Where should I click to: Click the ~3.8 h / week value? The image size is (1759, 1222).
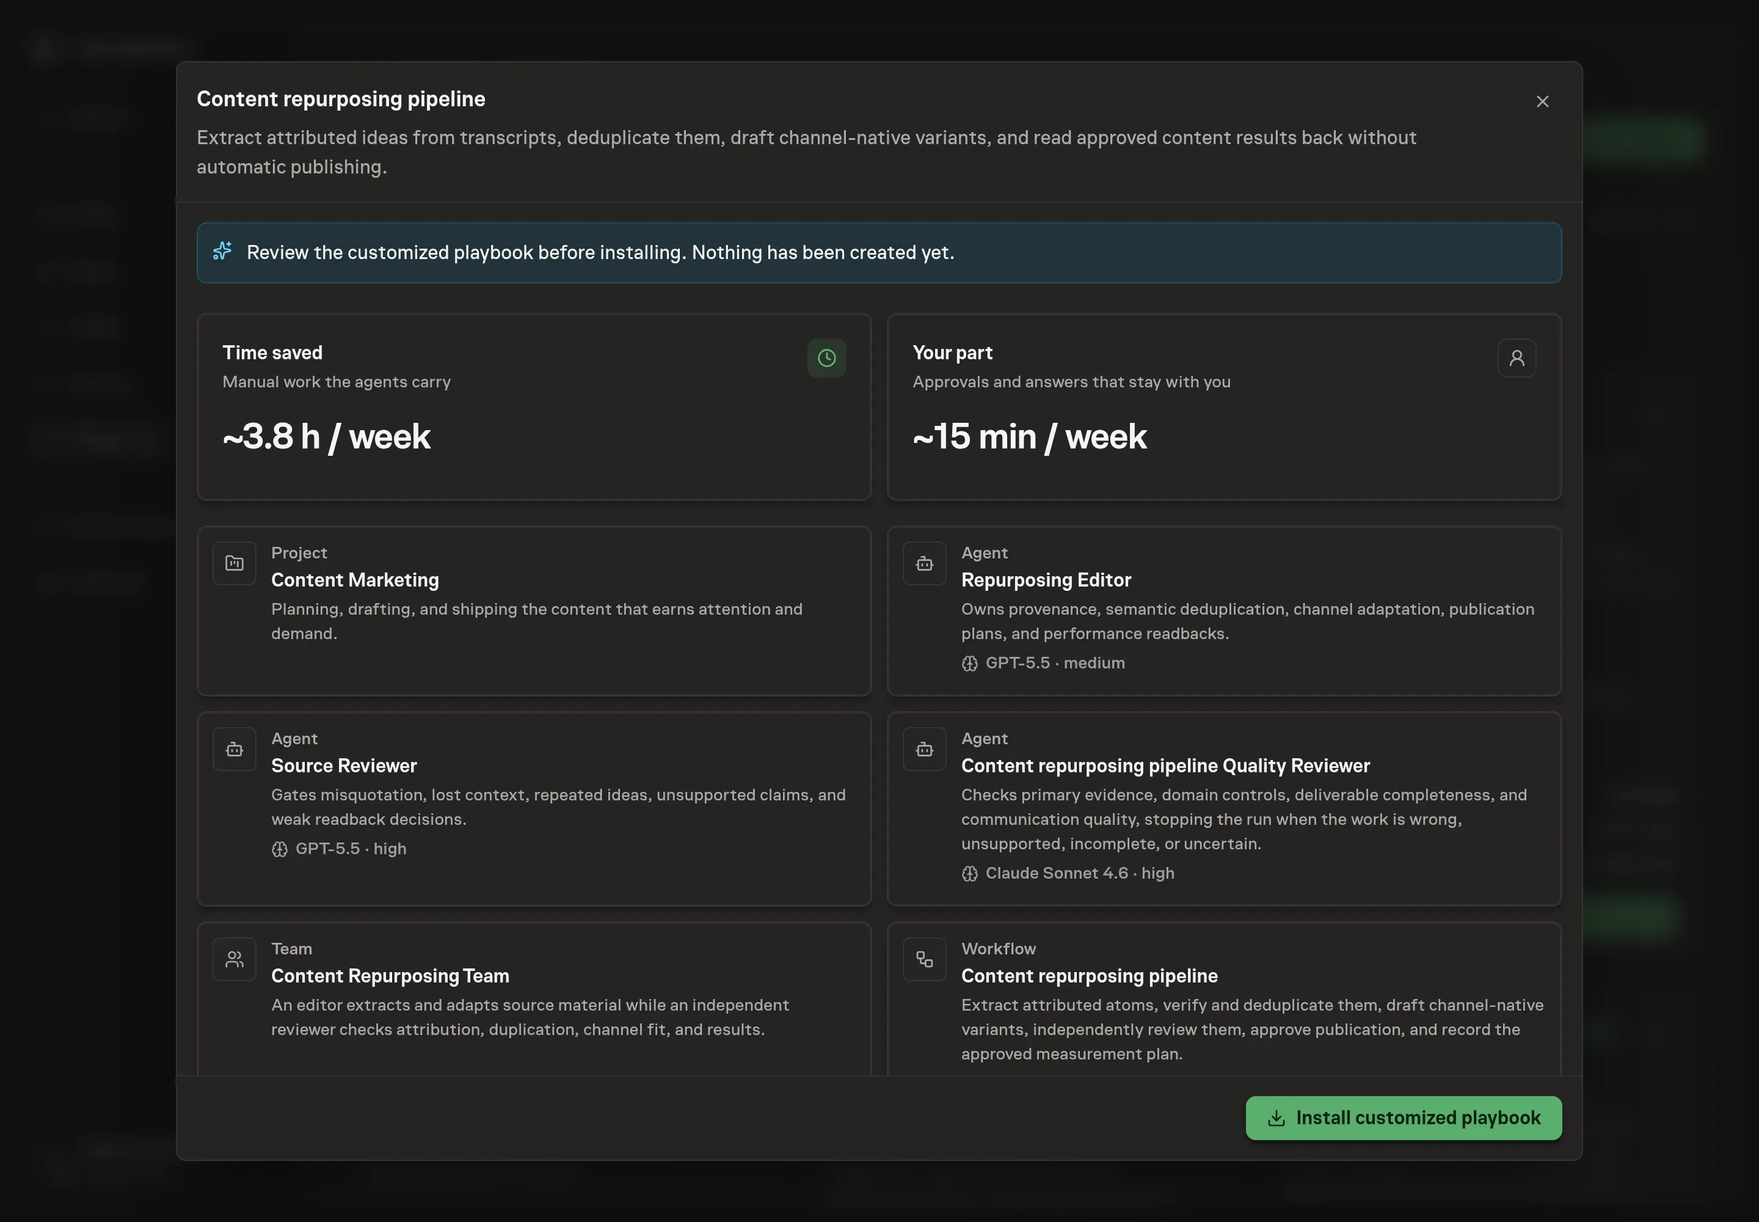(326, 436)
